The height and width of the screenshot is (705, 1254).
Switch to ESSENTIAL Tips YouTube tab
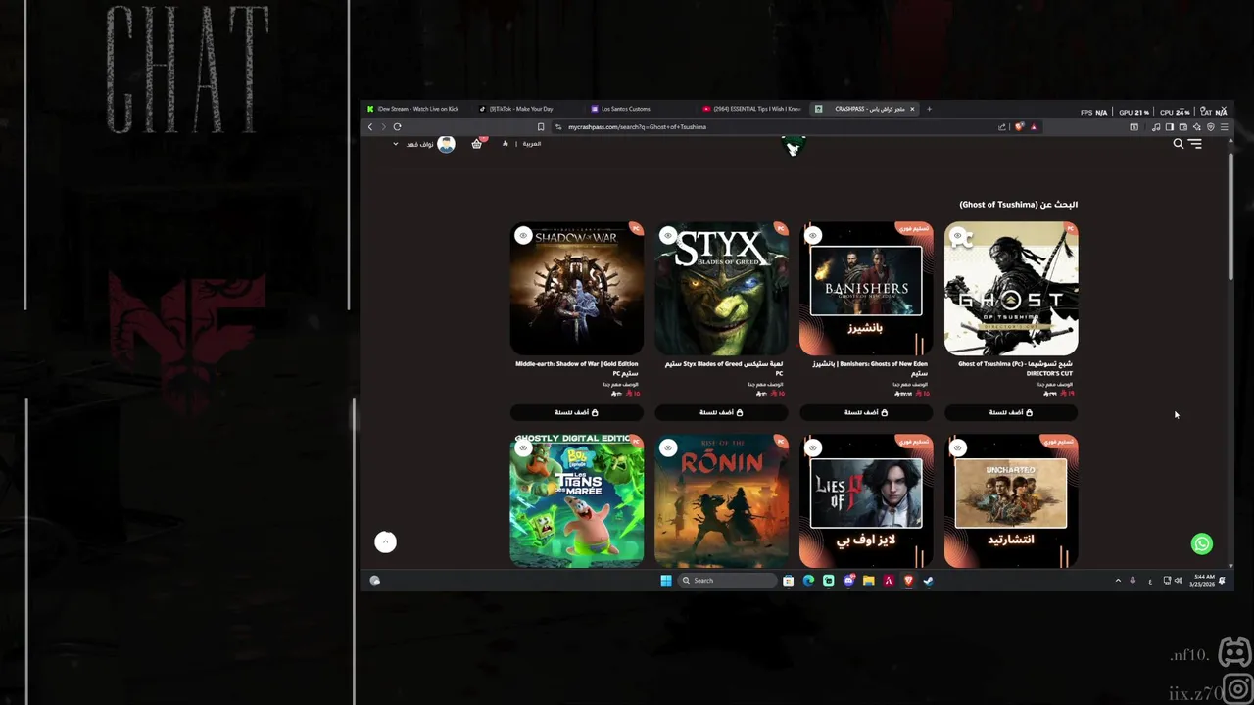coord(750,109)
